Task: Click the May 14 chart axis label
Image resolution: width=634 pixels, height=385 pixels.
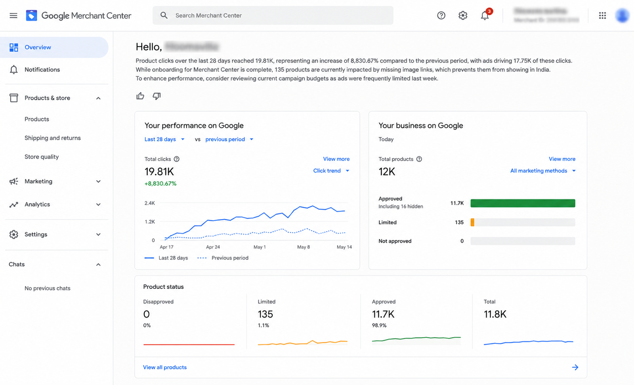Action: point(344,247)
